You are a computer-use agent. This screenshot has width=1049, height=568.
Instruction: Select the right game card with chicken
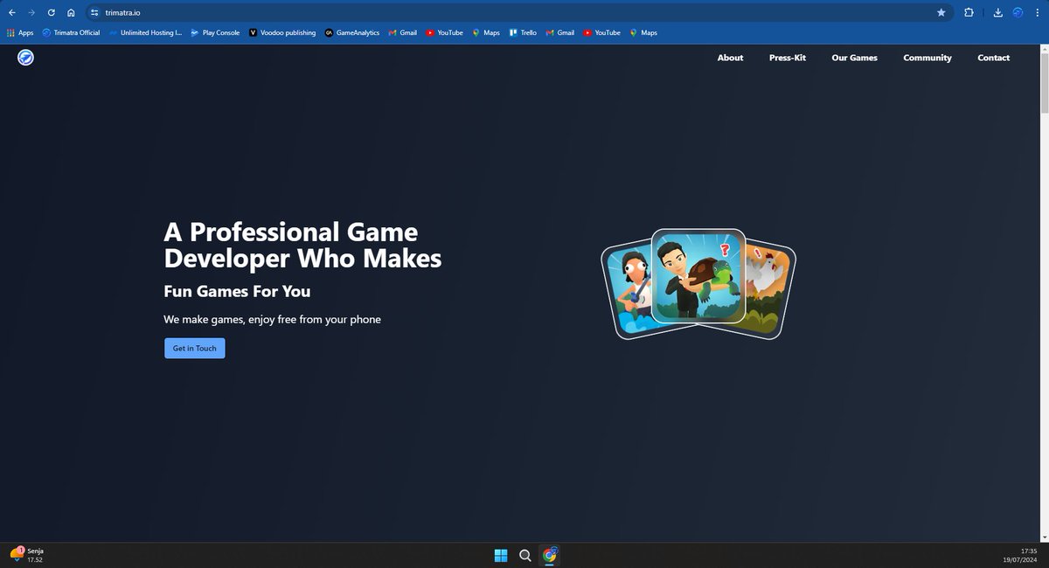(x=769, y=291)
